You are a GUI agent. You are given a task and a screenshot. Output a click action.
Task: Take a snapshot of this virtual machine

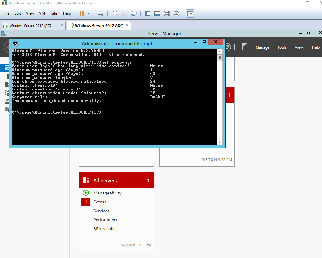pos(114,13)
